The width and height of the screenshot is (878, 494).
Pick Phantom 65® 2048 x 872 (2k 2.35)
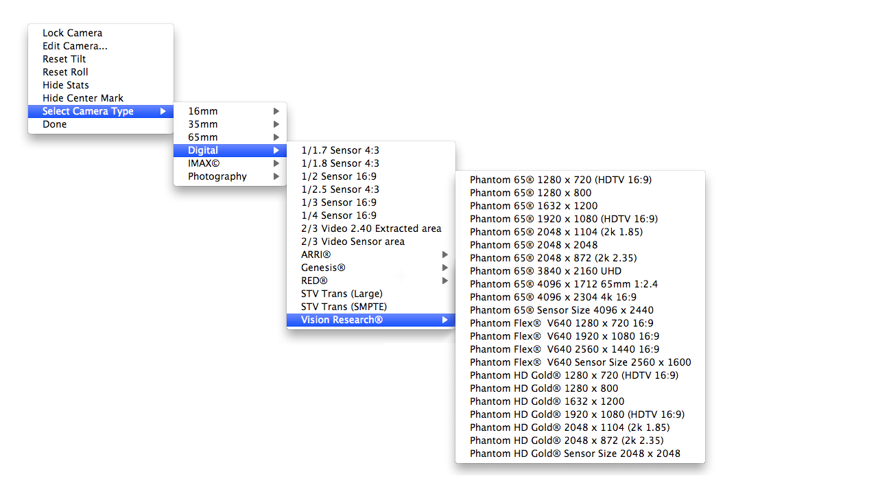point(580,258)
